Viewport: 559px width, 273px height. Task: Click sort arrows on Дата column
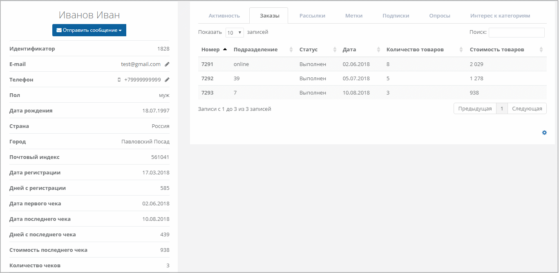click(x=378, y=50)
